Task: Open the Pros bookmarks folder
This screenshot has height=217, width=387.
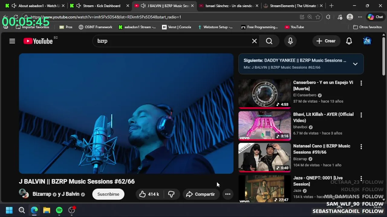Action: 66,27
